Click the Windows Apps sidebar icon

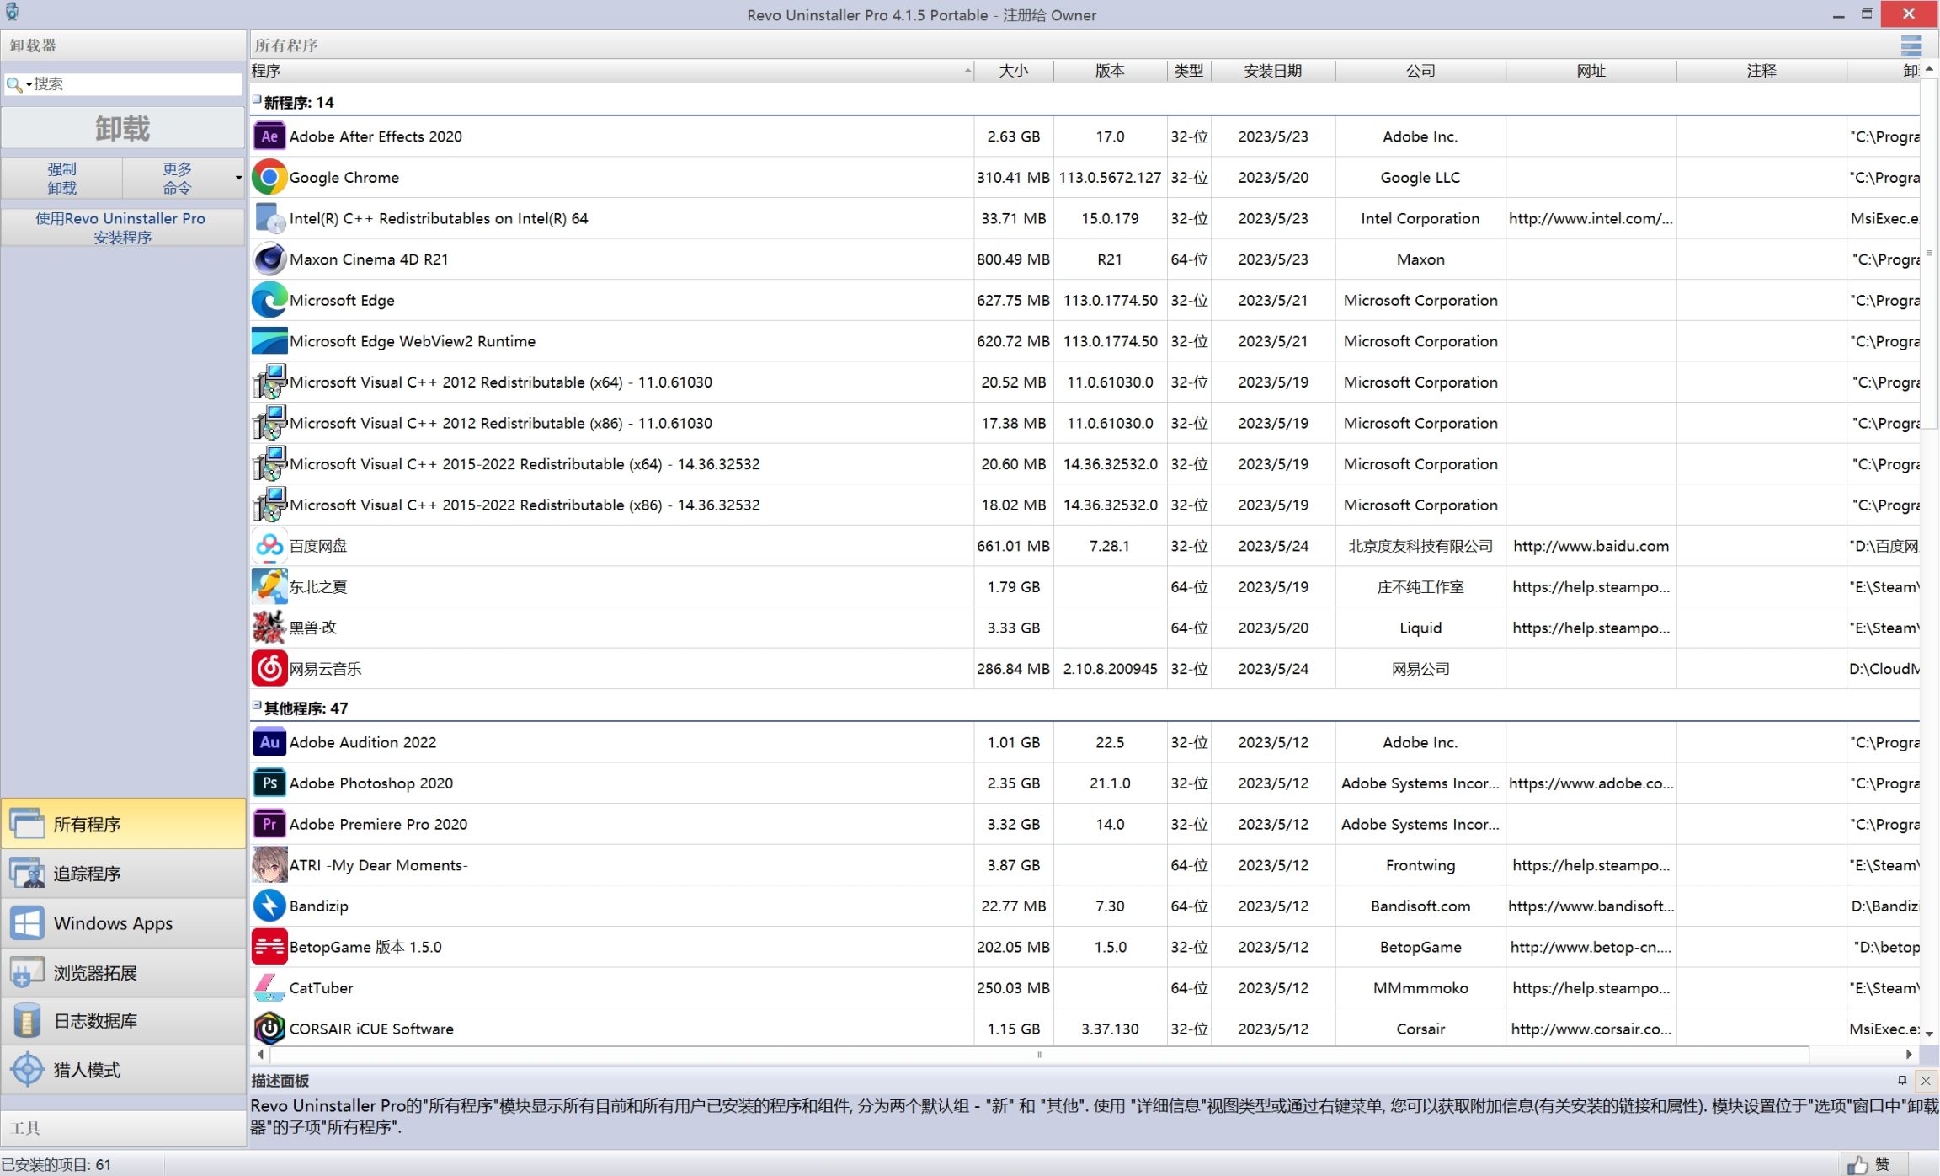click(27, 923)
